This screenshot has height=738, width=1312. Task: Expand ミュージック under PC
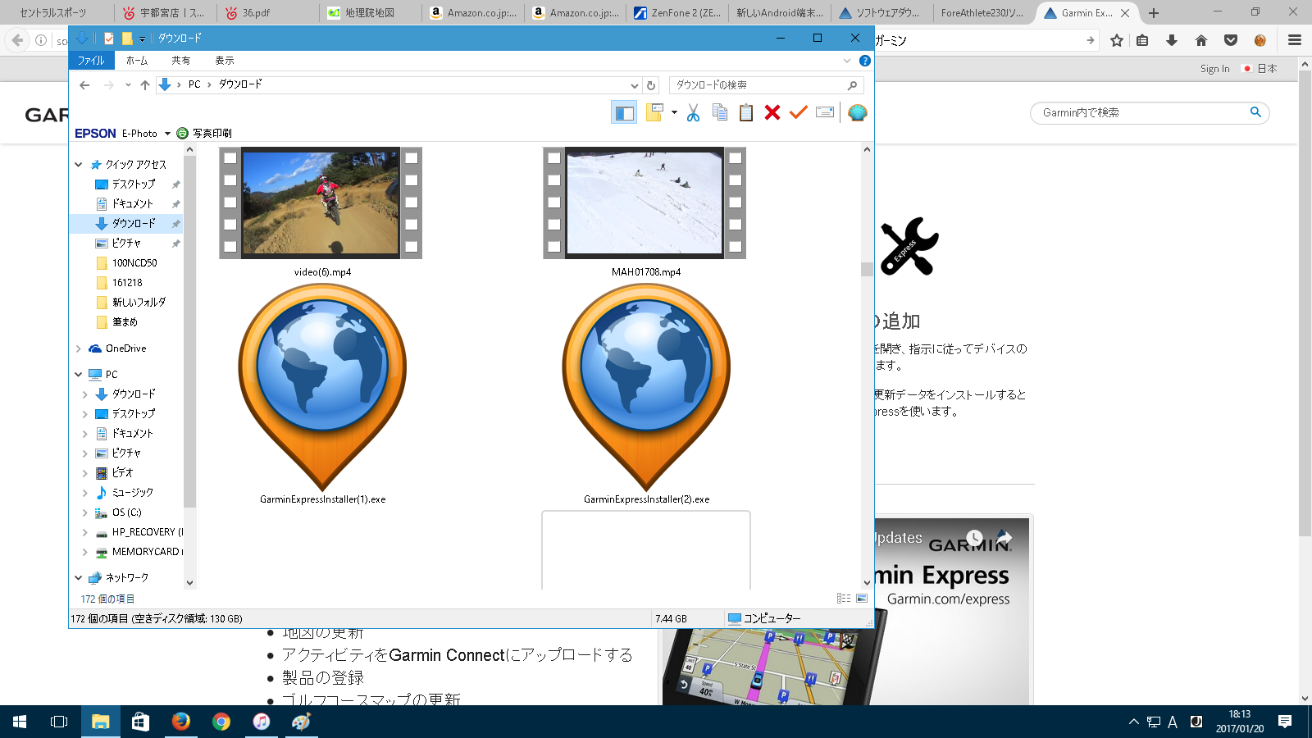click(x=85, y=493)
